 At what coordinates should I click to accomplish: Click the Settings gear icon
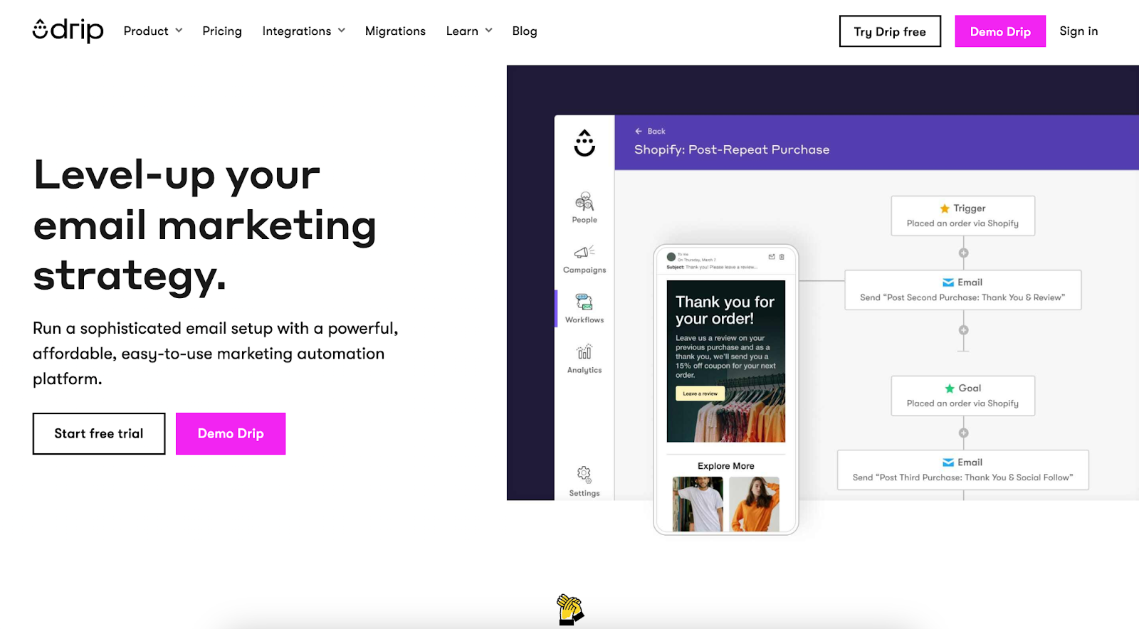tap(584, 474)
